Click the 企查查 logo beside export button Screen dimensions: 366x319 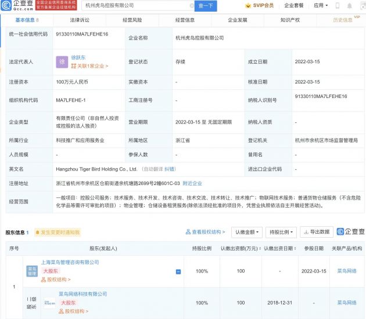(x=350, y=231)
